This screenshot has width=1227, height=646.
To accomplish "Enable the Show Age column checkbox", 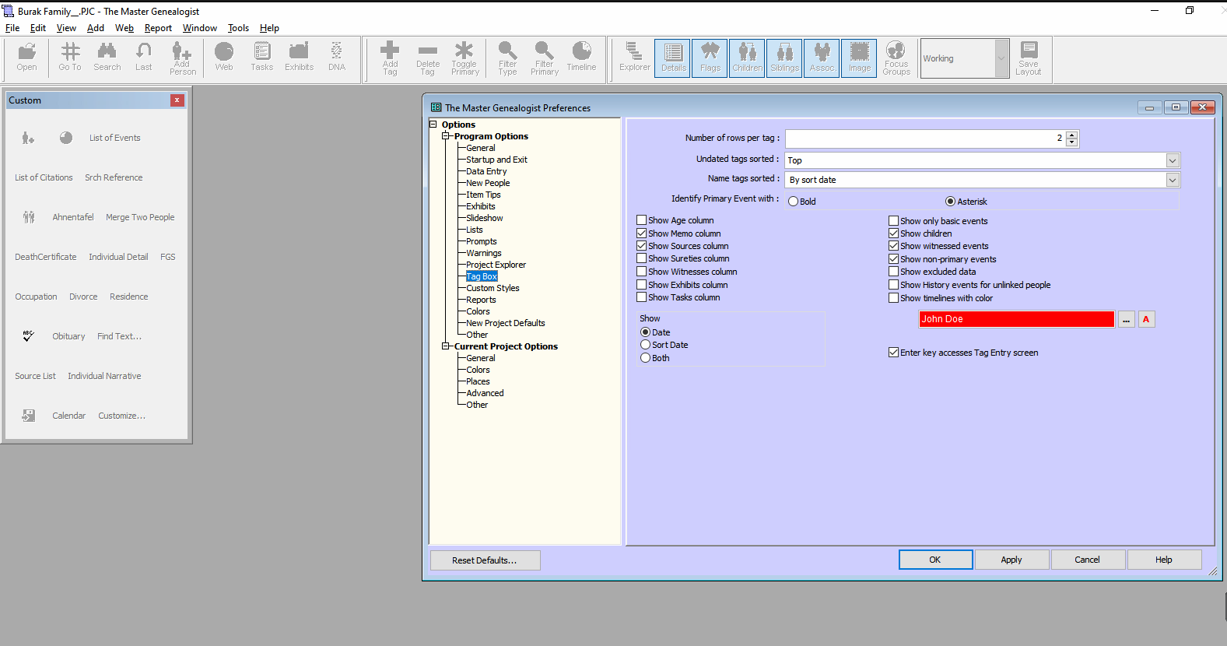I will click(x=642, y=220).
